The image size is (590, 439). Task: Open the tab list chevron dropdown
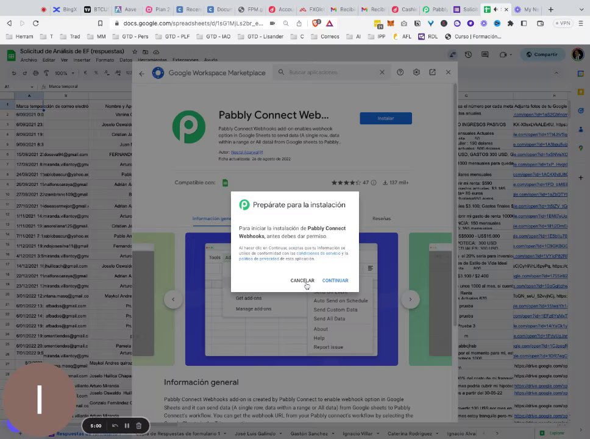tap(581, 9)
